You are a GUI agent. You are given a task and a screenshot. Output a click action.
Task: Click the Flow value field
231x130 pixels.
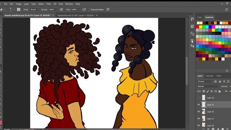74,10
